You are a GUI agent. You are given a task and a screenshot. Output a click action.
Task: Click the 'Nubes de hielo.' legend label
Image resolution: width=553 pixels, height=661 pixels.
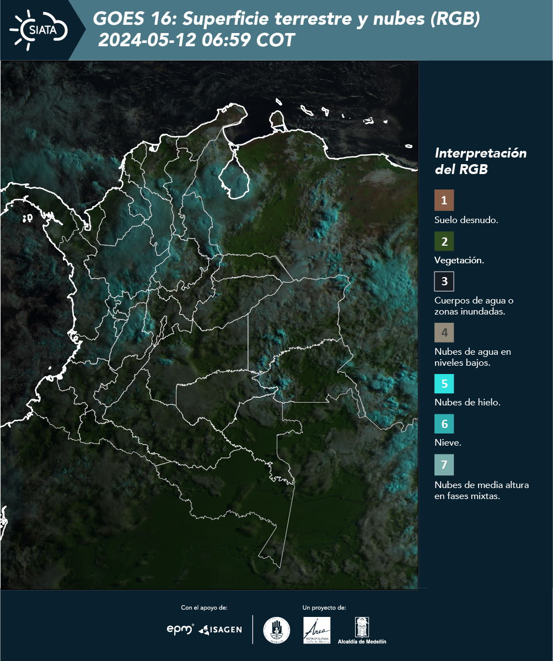(x=468, y=403)
